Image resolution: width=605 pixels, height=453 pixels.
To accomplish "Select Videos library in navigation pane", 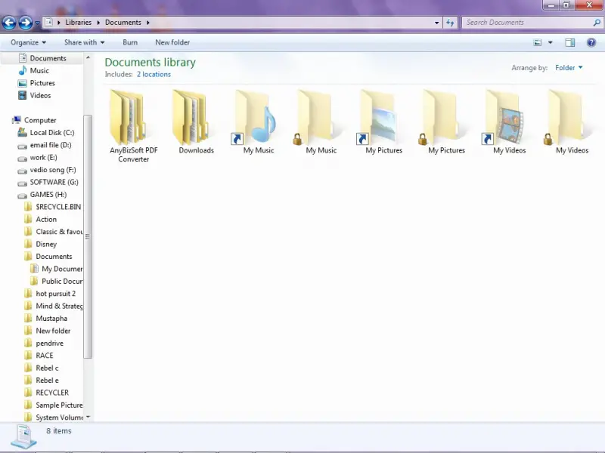I will point(35,95).
